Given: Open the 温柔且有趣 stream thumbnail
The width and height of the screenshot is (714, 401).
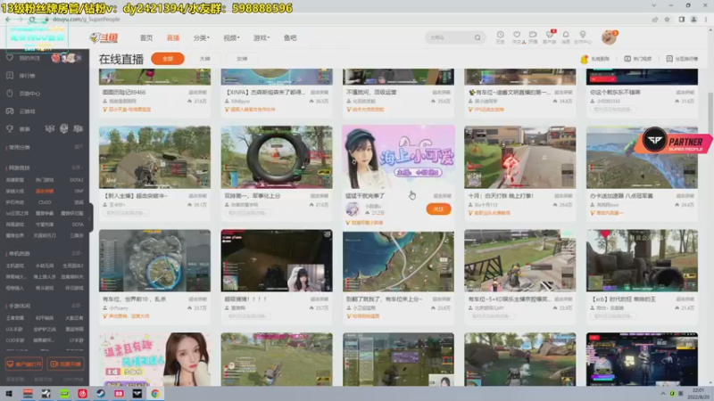Looking at the screenshot, I should point(154,359).
